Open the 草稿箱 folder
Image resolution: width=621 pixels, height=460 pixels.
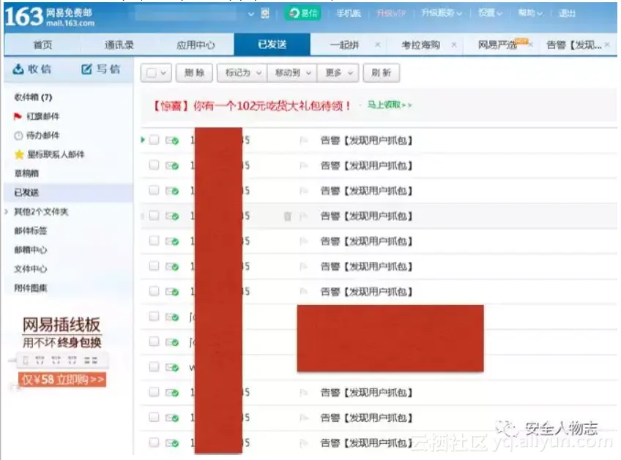tap(26, 173)
